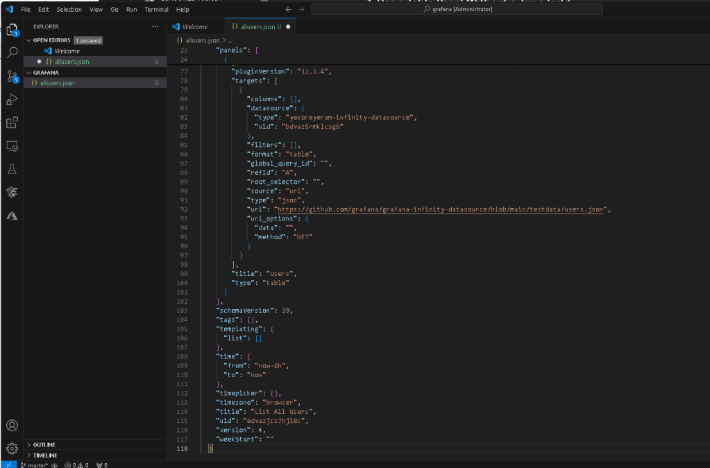Screen dimensions: 710x468
Task: Open the Testing flask icon
Action: (12, 169)
